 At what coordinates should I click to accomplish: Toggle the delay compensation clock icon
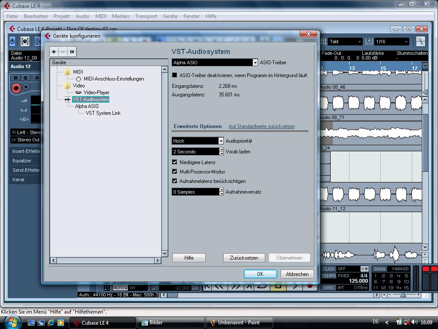(x=25, y=42)
